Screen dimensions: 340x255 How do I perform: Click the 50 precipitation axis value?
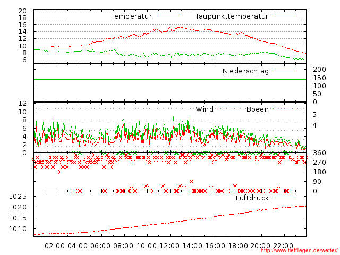tap(317, 94)
